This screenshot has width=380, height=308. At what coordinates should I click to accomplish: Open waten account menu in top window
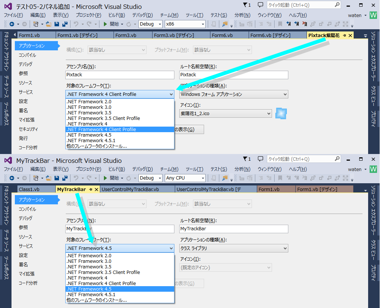pos(357,15)
